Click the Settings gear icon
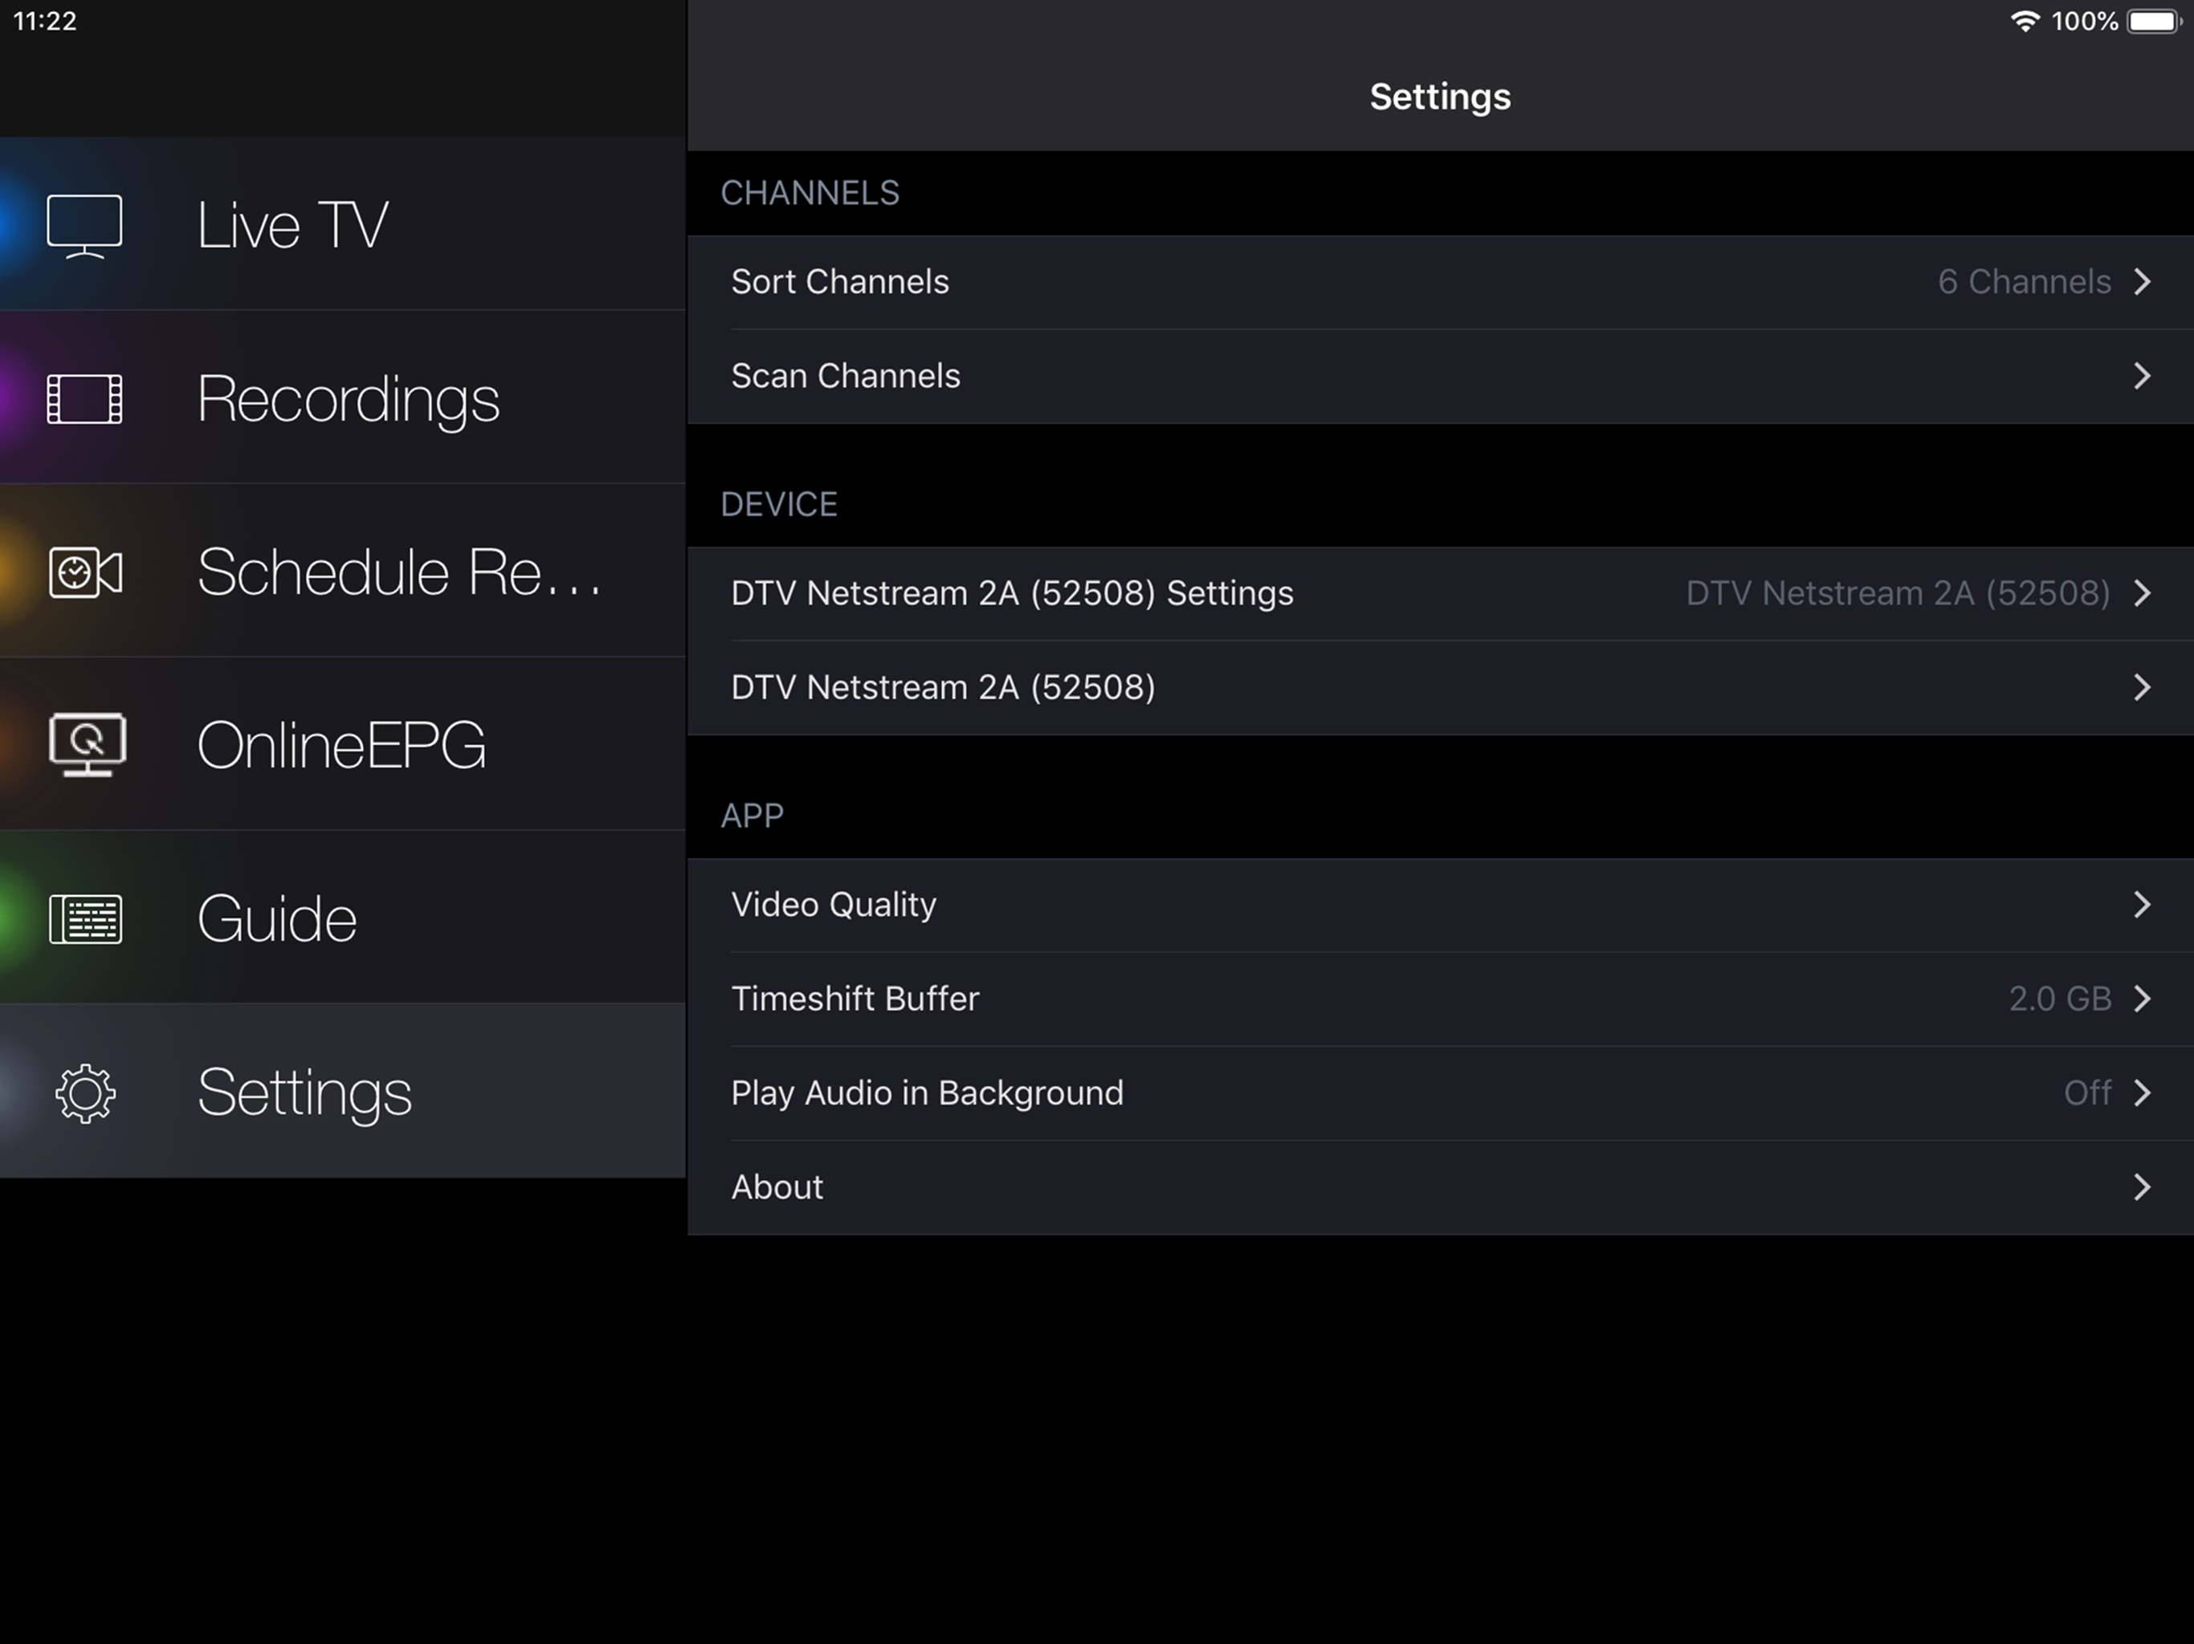2194x1644 pixels. [x=85, y=1093]
